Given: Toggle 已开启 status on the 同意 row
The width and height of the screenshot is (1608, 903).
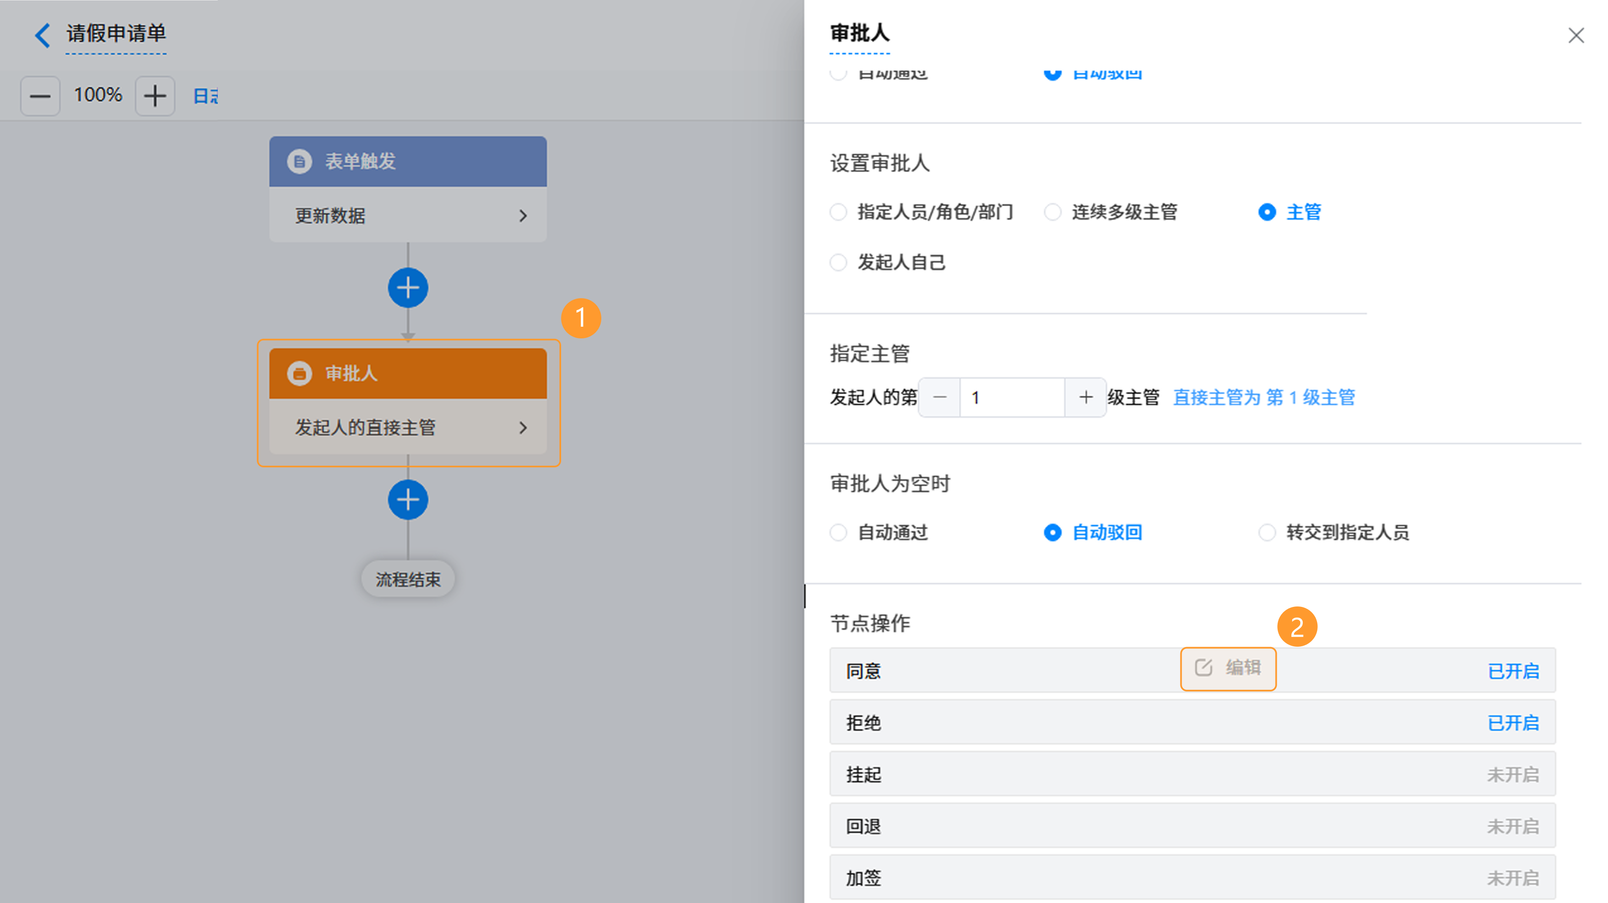Looking at the screenshot, I should 1513,671.
